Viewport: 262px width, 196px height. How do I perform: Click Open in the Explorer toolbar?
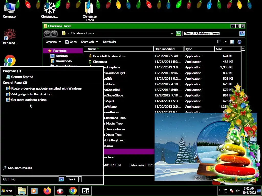coord(71,42)
